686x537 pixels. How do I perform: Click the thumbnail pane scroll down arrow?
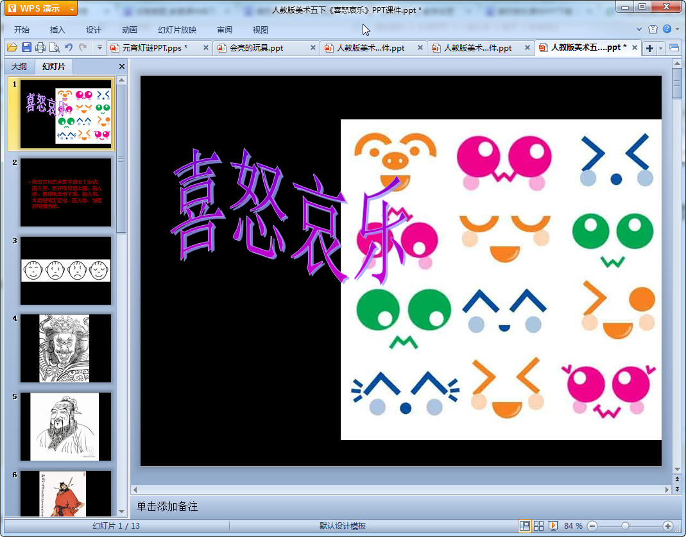tap(122, 511)
